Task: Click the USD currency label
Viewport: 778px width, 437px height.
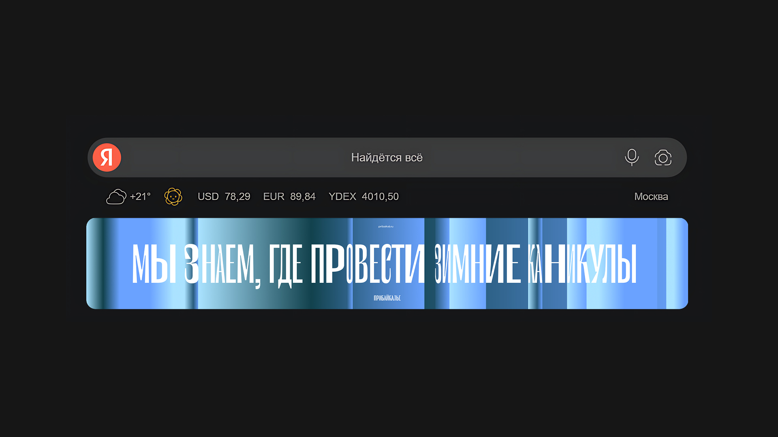Action: tap(208, 197)
